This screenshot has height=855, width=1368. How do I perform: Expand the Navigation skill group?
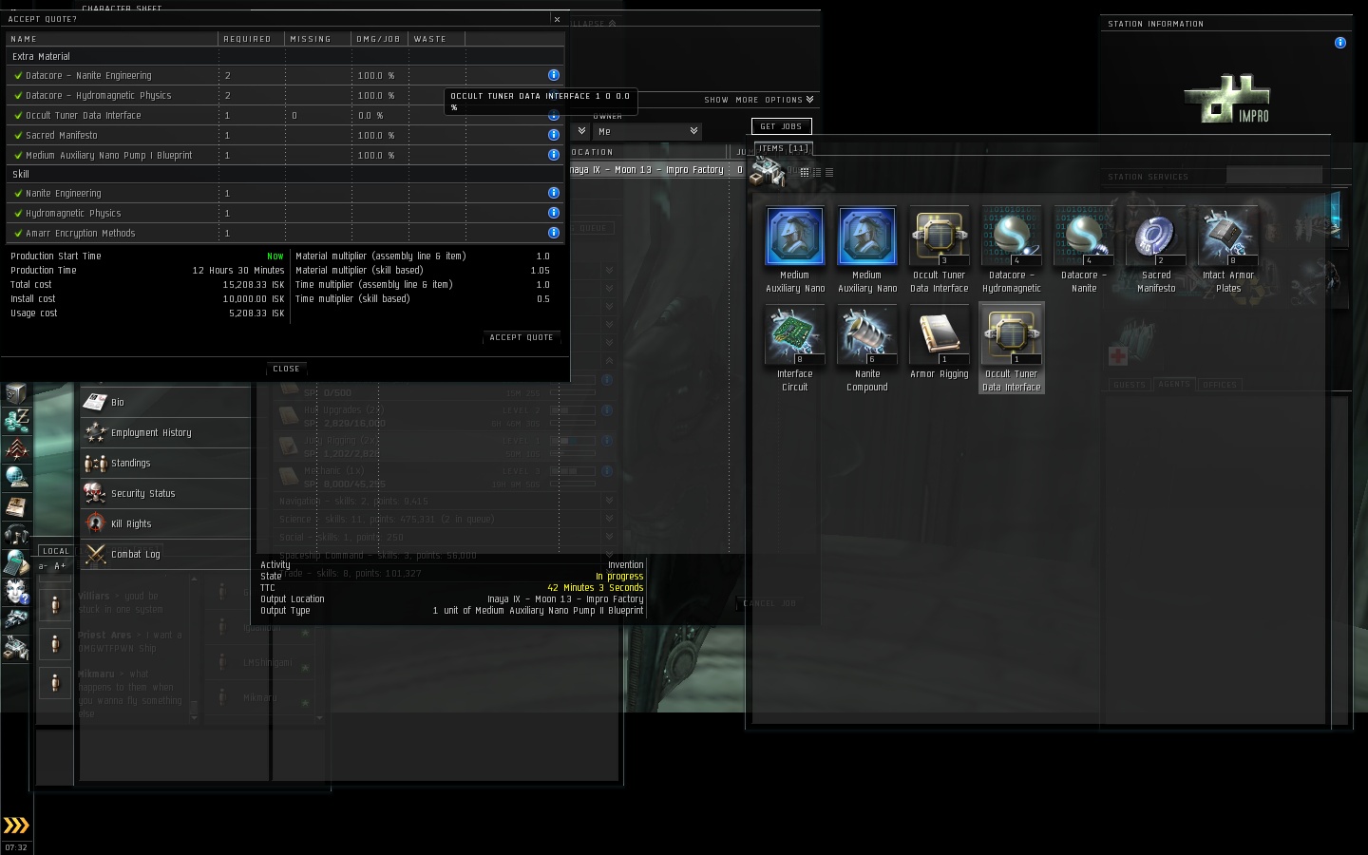609,501
